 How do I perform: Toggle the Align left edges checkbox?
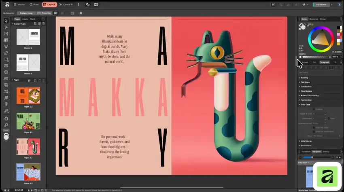coord(314,128)
